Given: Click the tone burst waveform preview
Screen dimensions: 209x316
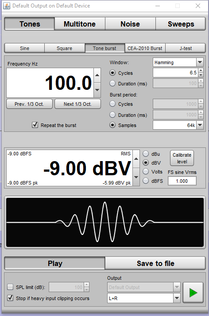Looking at the screenshot, I should click(x=105, y=222).
